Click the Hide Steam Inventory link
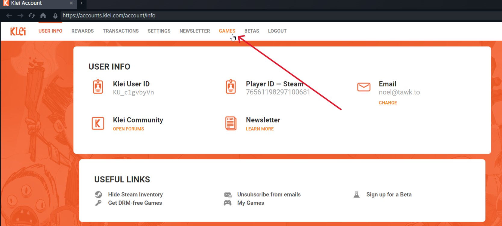This screenshot has height=226, width=502. 135,194
